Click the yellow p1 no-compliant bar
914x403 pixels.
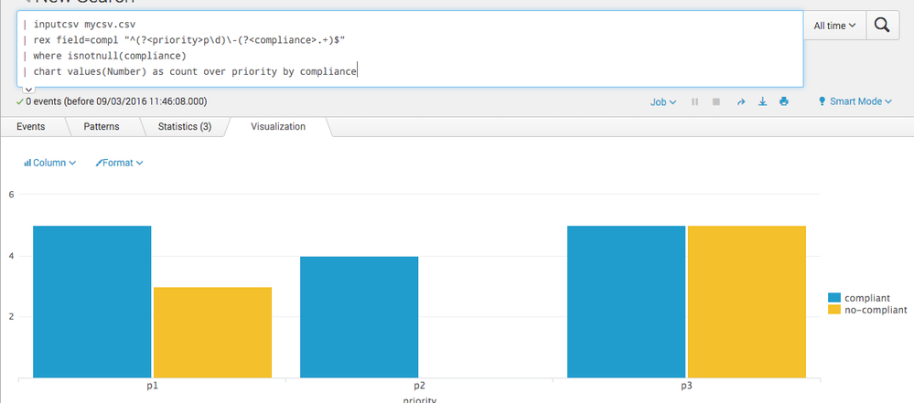(212, 332)
